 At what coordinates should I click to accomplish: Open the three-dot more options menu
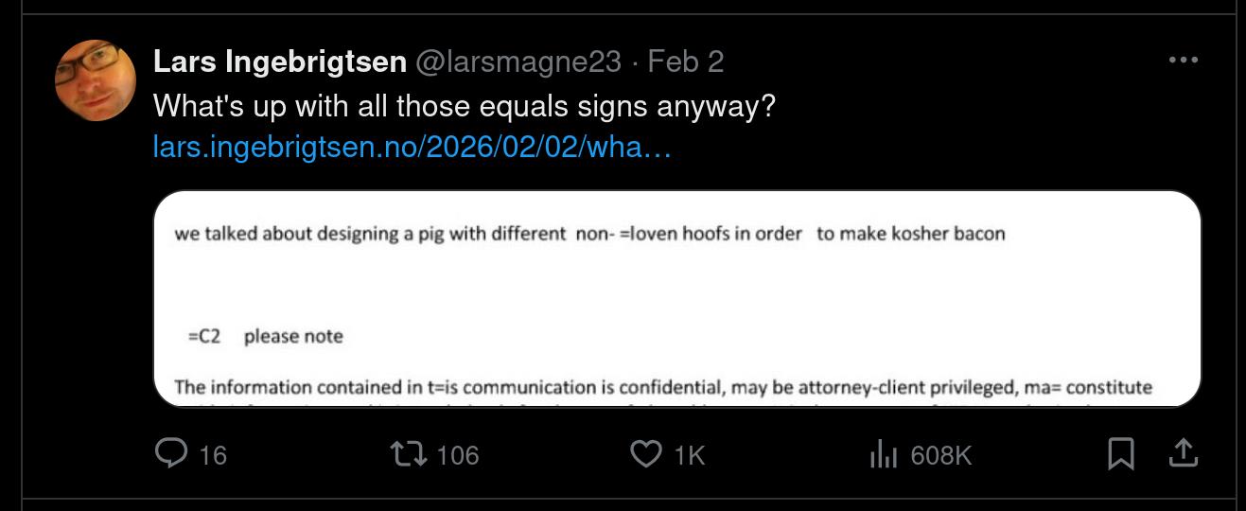[1183, 61]
